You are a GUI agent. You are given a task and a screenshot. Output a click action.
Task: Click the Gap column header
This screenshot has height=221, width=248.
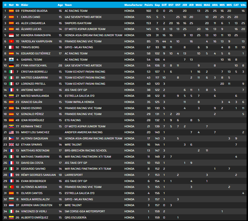pyautogui.click(x=157, y=5)
